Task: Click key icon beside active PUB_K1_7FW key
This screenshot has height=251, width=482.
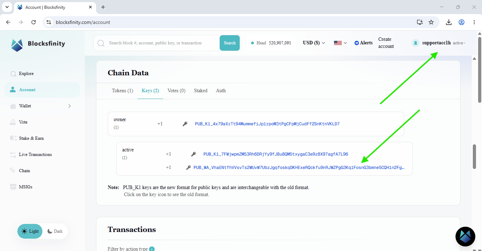Action: pos(194,154)
